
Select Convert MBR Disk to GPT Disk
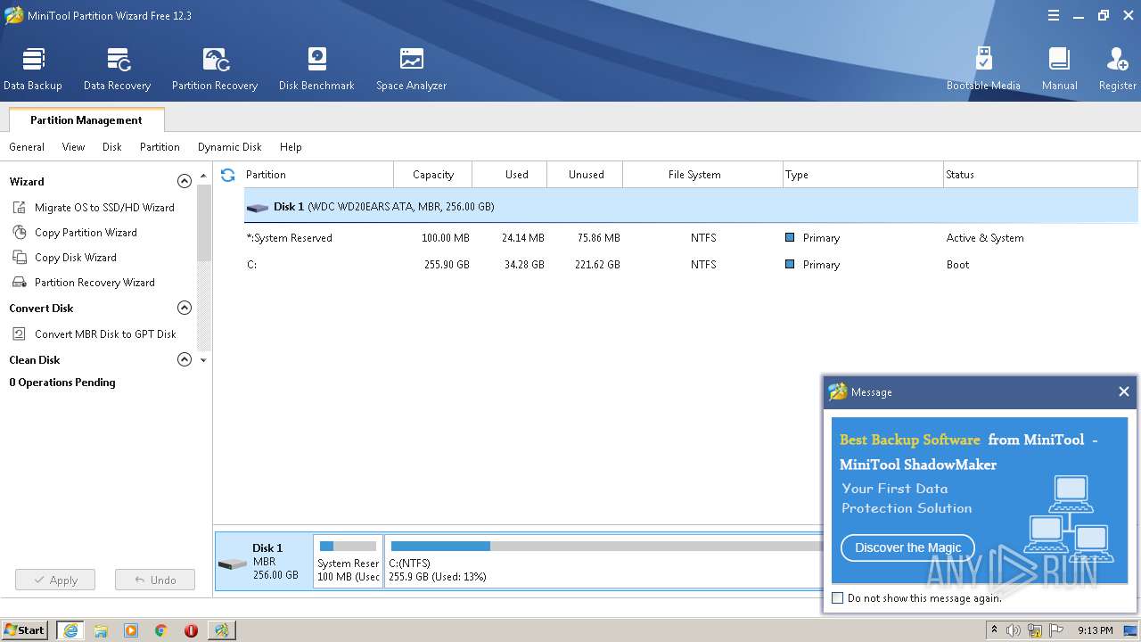click(x=94, y=334)
